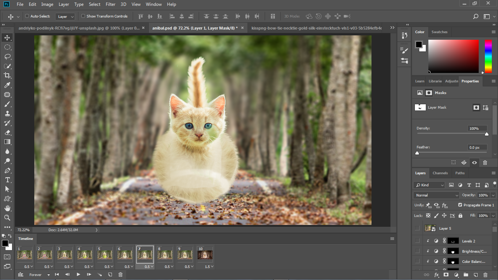Swap foreground and background colors arrow
The height and width of the screenshot is (280, 498).
point(10,236)
